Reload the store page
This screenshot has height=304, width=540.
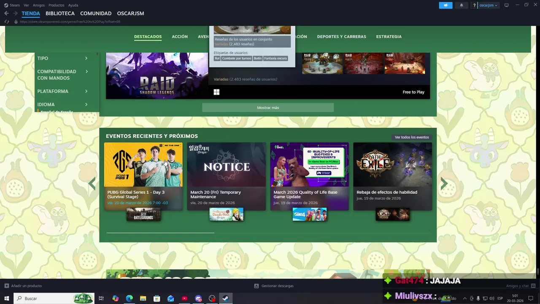[7, 22]
